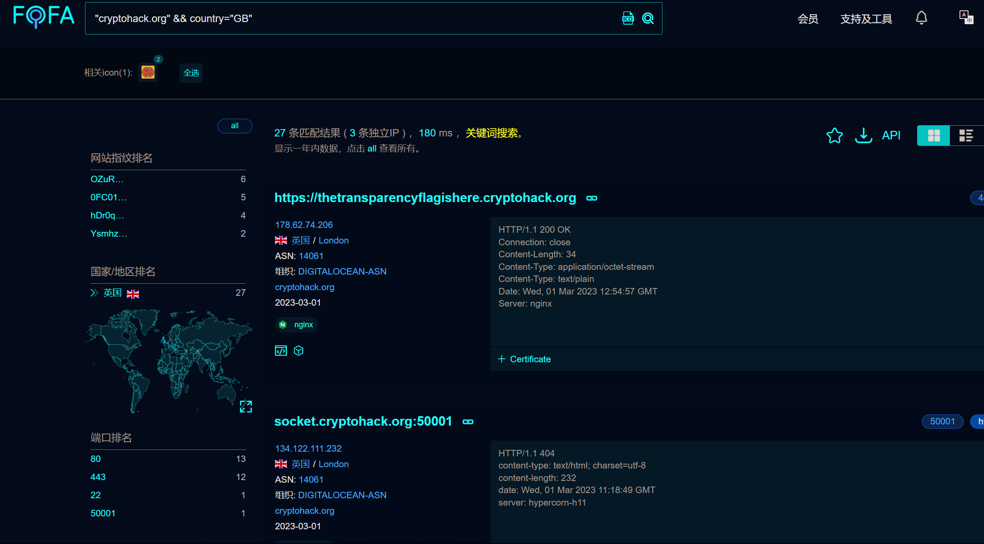Viewport: 984px width, 544px height.
Task: Expand the world map to fullscreen
Action: click(246, 406)
